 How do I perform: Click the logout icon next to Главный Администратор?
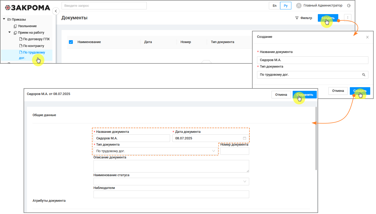(x=349, y=5)
